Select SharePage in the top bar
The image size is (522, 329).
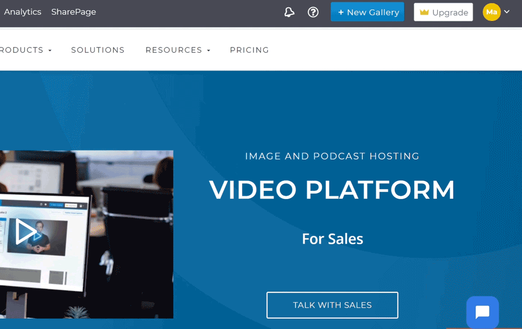point(73,11)
